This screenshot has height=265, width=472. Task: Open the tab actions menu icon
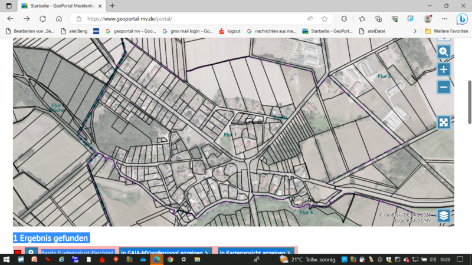tap(9, 6)
